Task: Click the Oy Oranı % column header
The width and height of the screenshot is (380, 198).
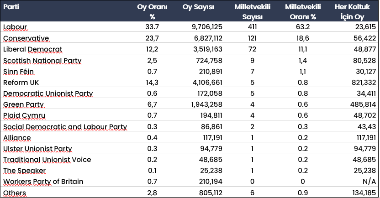Action: click(153, 11)
